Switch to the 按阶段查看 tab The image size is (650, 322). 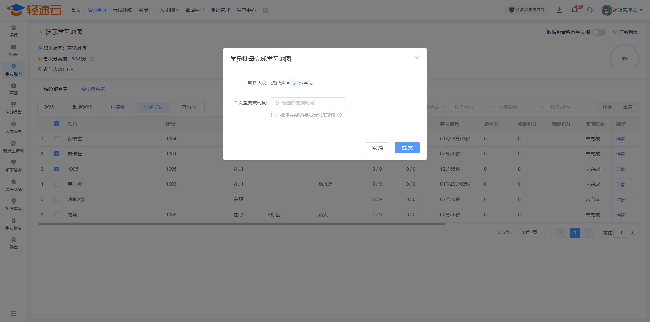[x=56, y=89]
